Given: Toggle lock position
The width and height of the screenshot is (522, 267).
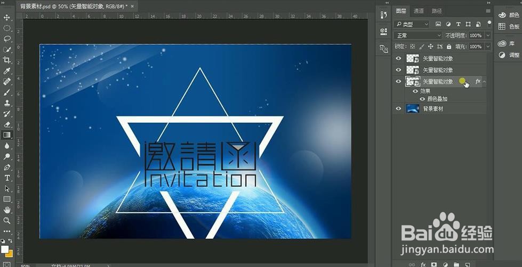Looking at the screenshot, I should 430,46.
